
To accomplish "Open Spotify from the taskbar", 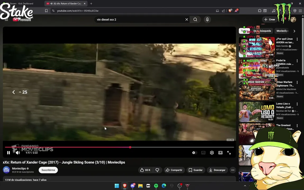I will pyautogui.click(x=156, y=186).
